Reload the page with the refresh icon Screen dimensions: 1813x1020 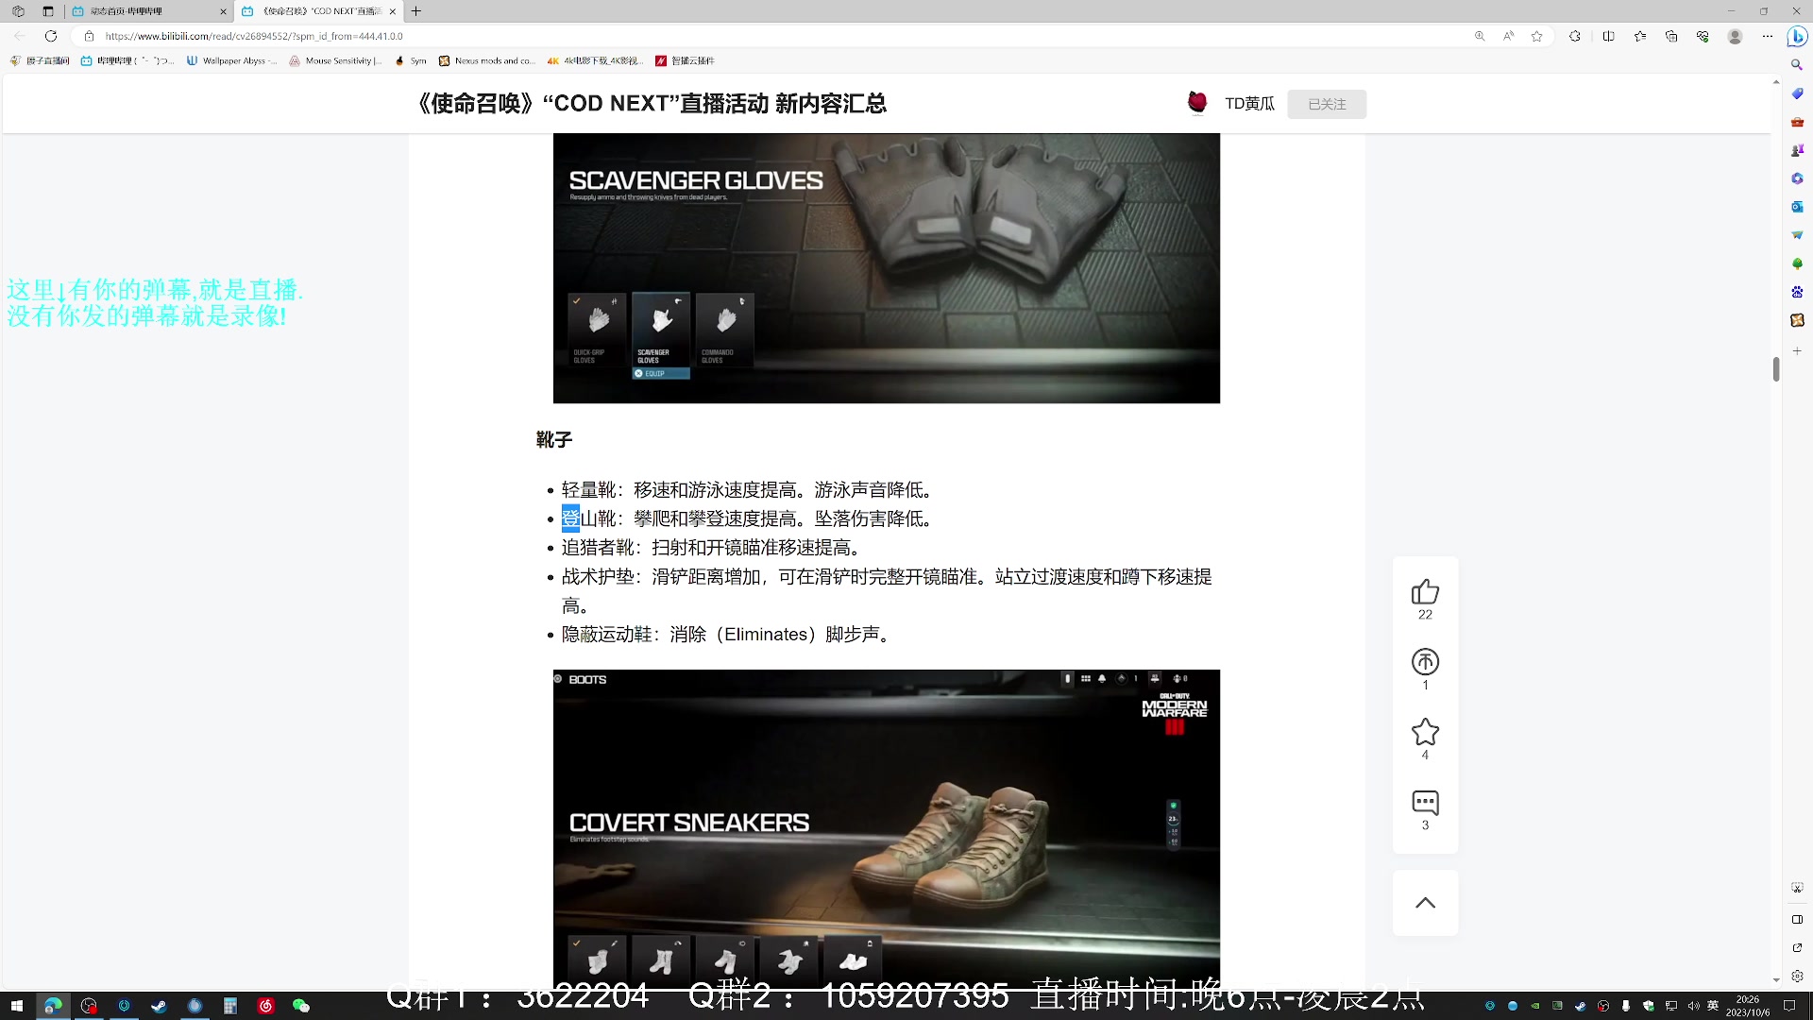click(x=51, y=36)
